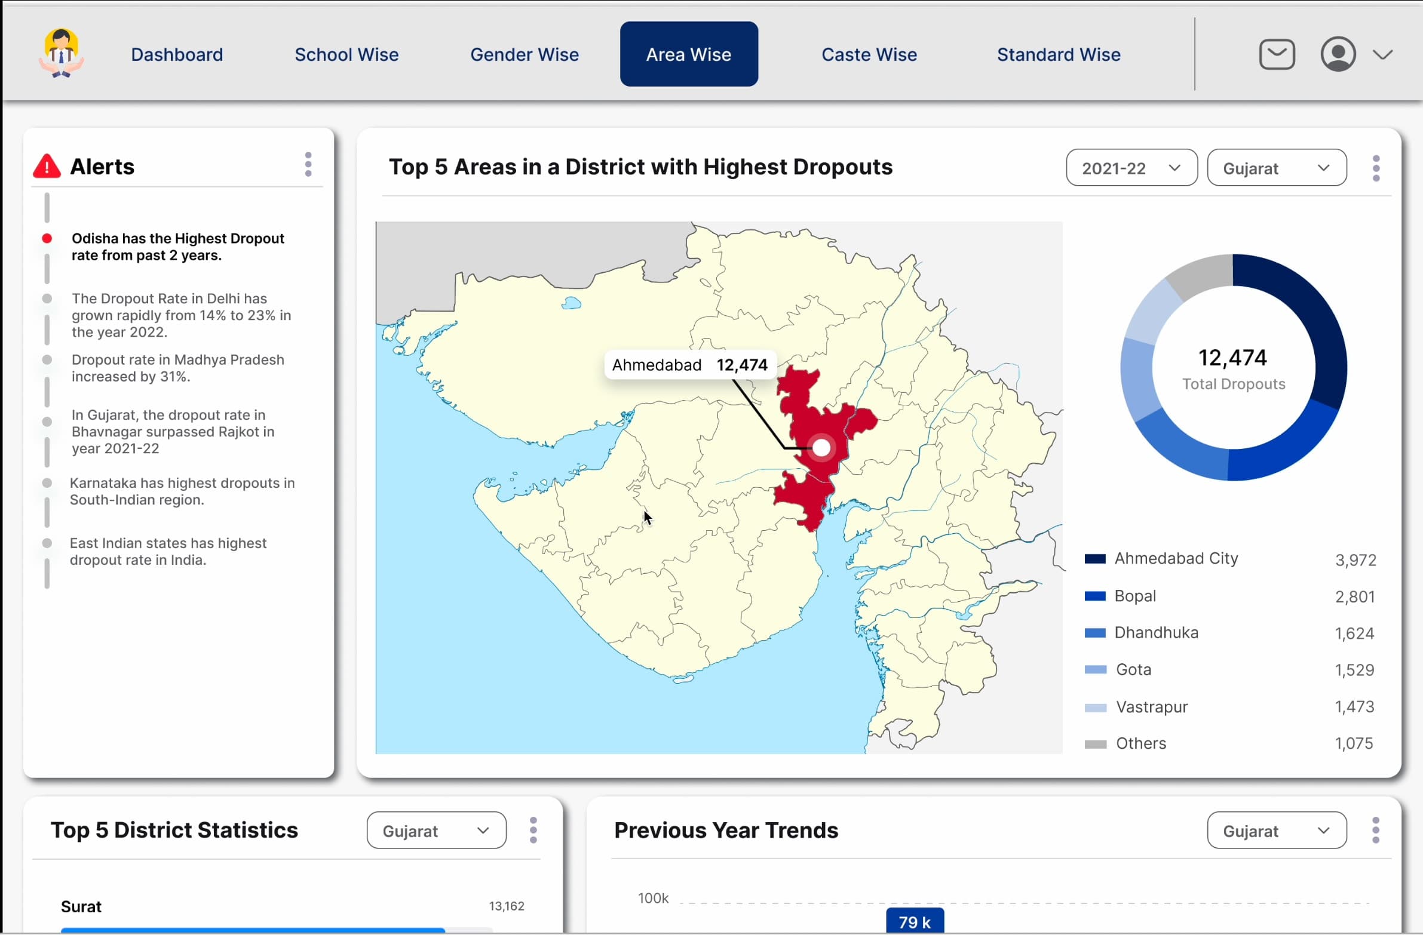
Task: Open the Gujarat state dropdown in Top 5 Areas
Action: pos(1277,168)
